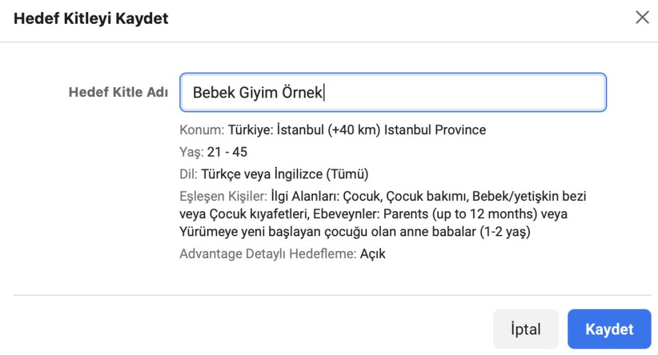
Task: Click the Advantage Detaylı Hedefleme: label
Action: (x=267, y=254)
